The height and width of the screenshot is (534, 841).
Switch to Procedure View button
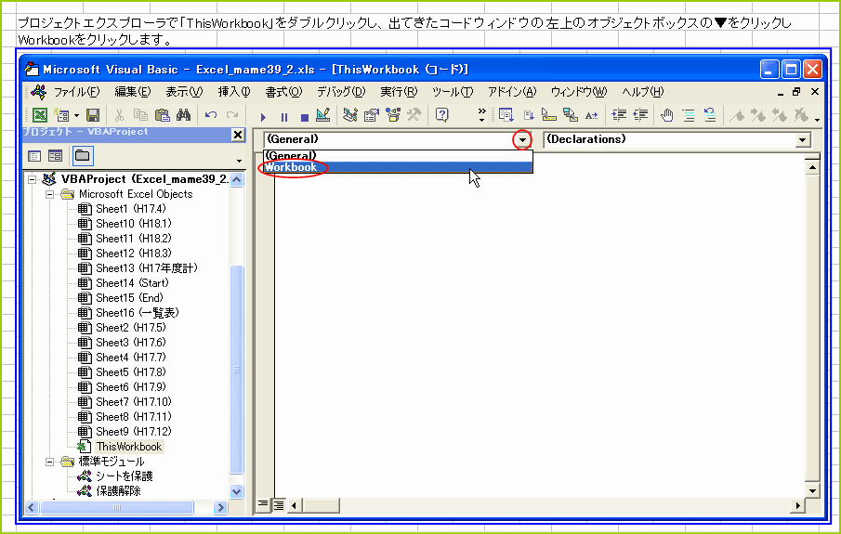[263, 504]
